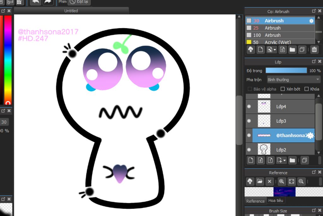The image size is (323, 216).
Task: Select the 30 Airbrush preset
Action: 280,21
